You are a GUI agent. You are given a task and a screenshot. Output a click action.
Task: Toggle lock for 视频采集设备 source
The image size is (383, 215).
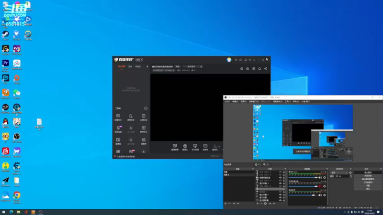(x=284, y=177)
